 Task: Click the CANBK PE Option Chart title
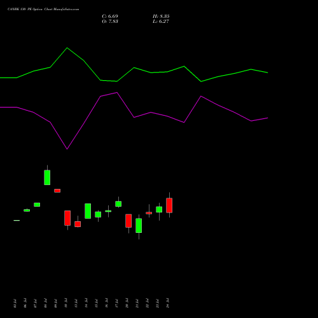tap(43, 10)
